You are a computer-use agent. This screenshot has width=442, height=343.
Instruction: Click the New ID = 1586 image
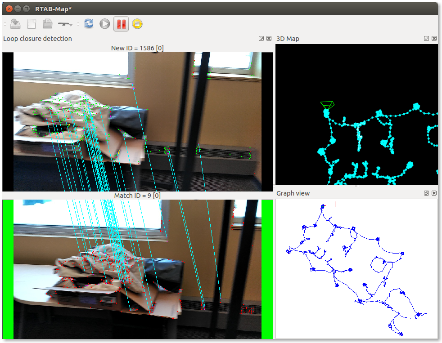pyautogui.click(x=137, y=121)
